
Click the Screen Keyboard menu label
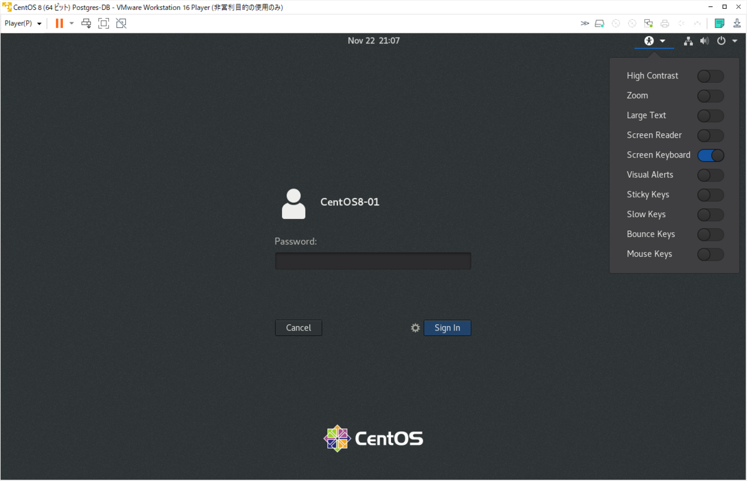pos(659,155)
